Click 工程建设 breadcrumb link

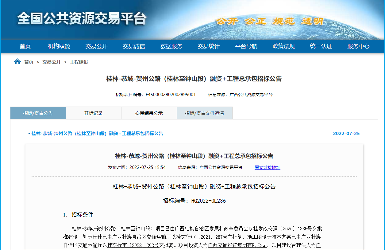pyautogui.click(x=79, y=62)
